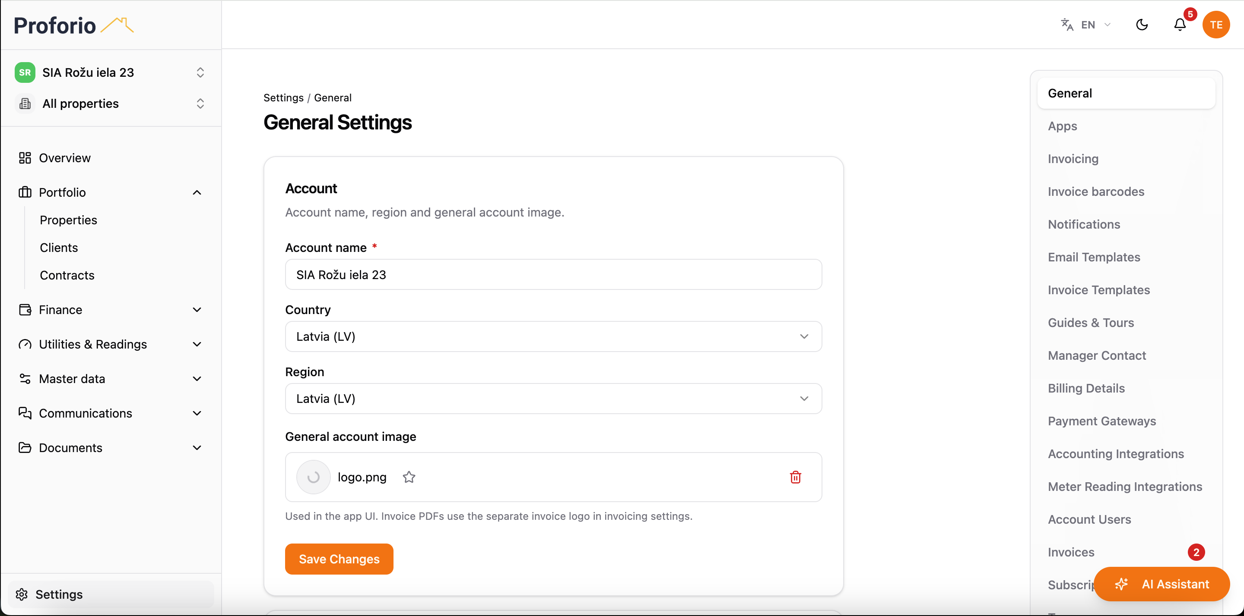Open the EN language dropdown
1244x616 pixels.
click(x=1086, y=25)
